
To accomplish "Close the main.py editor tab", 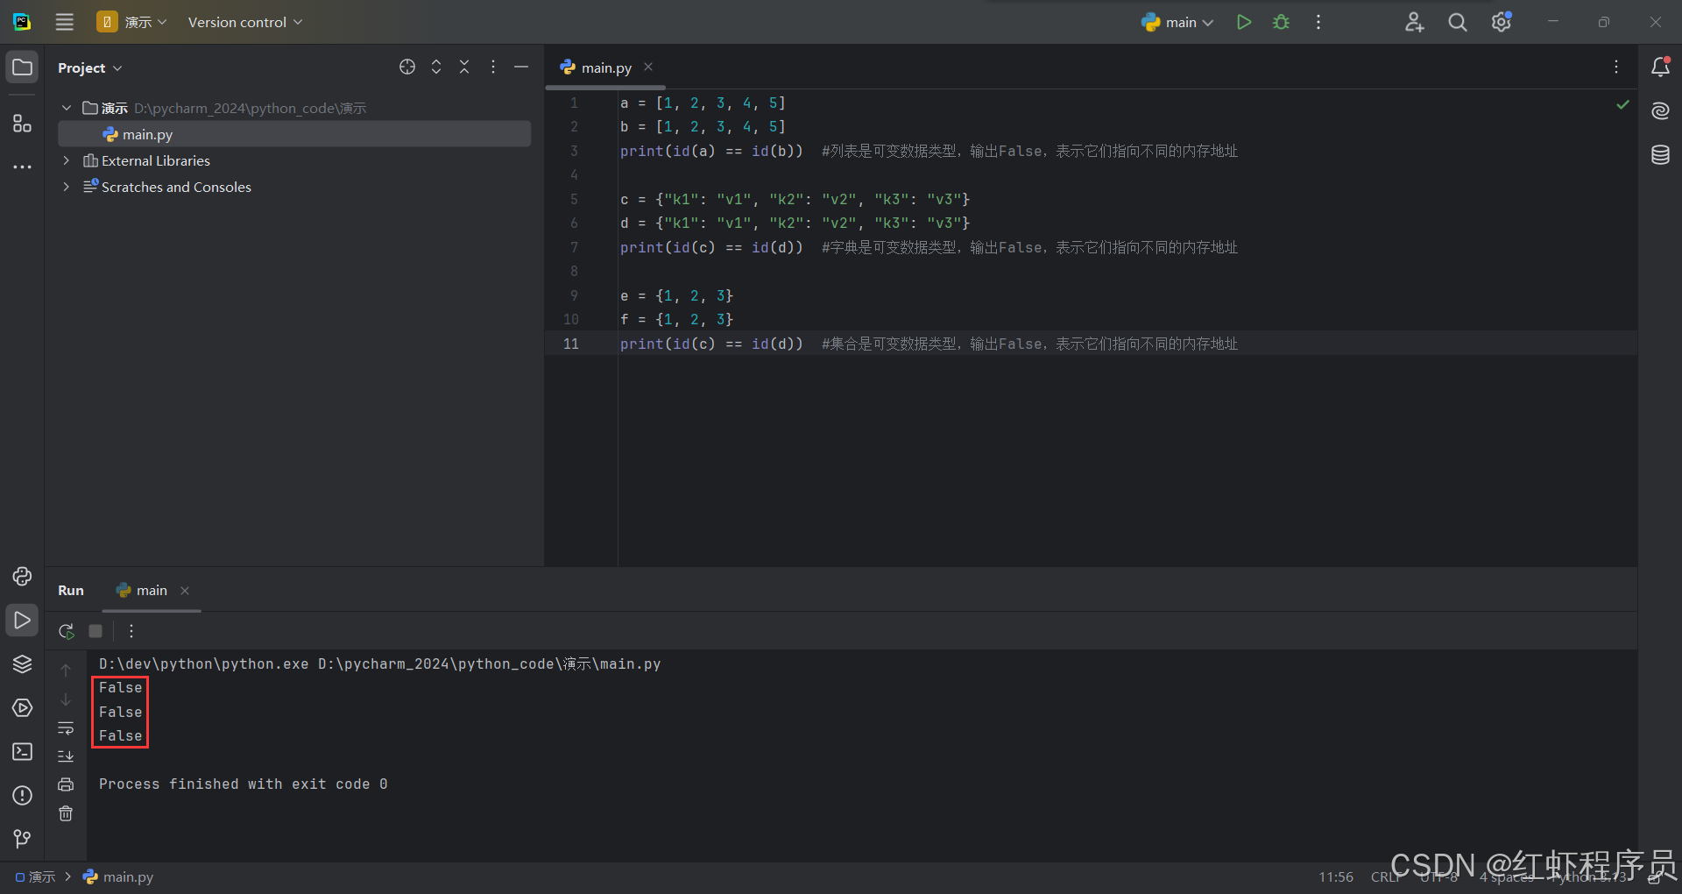I will (x=648, y=67).
